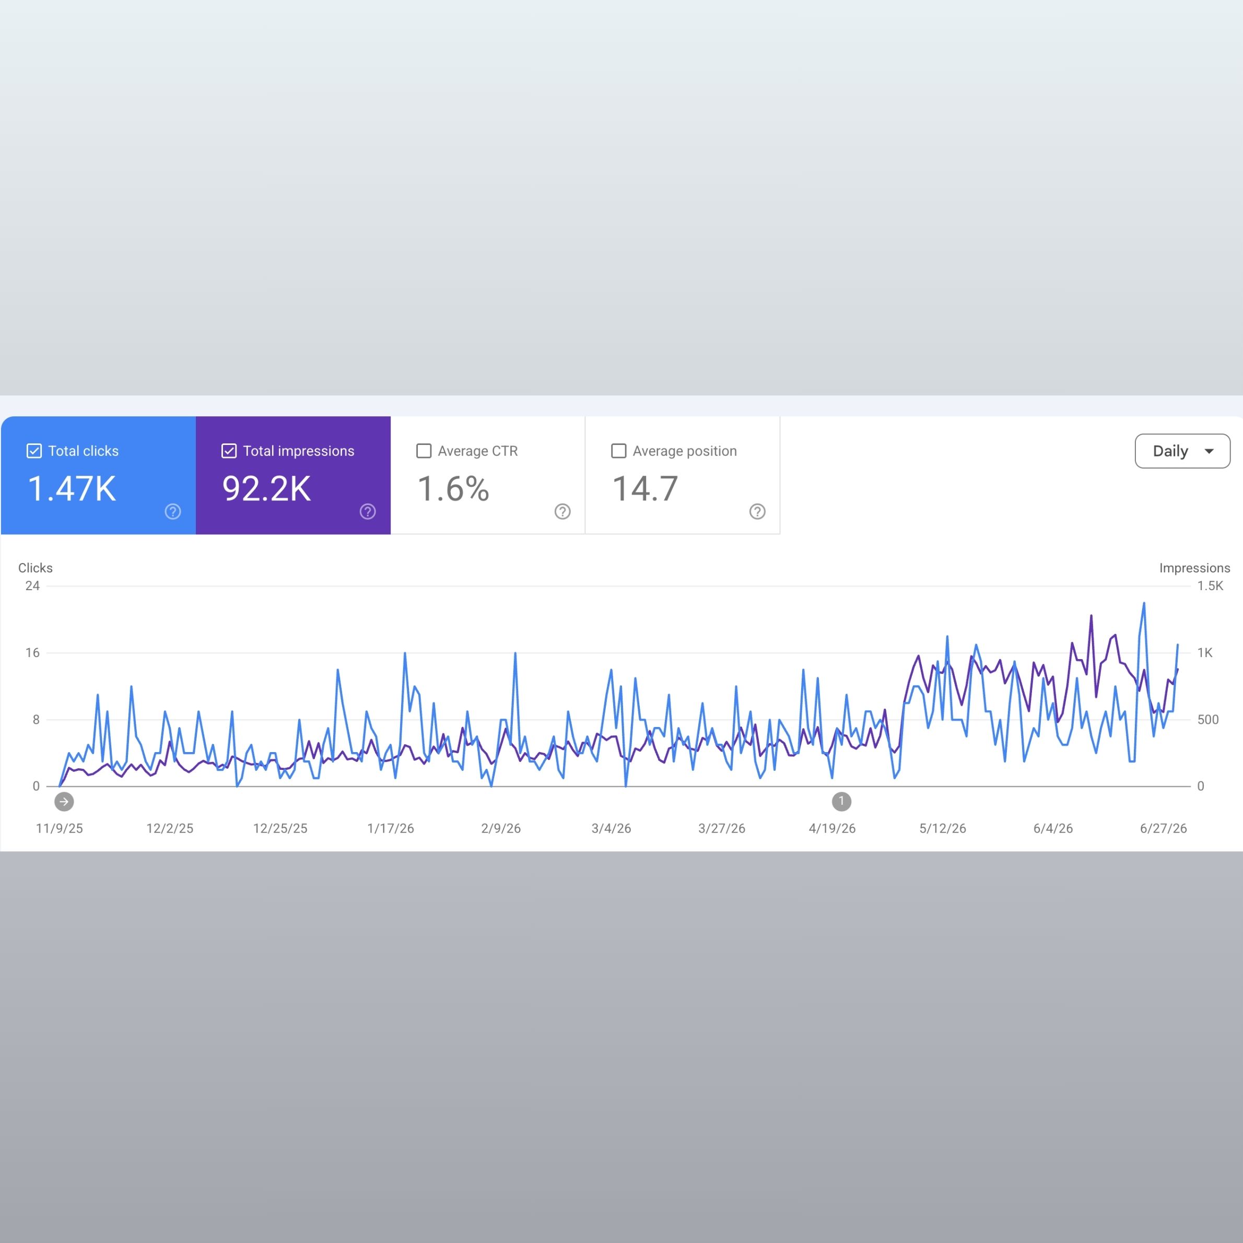Click the 1.47K clicks value

[72, 489]
